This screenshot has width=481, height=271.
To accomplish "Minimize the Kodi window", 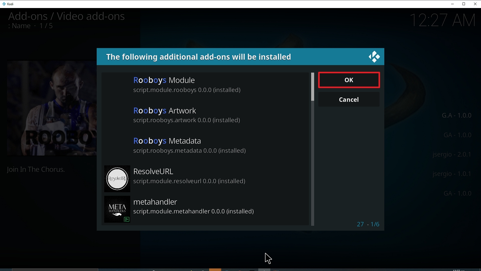I will [x=452, y=4].
